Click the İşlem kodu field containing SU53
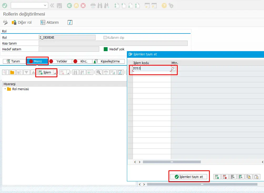This screenshot has height=193, width=264. point(151,69)
